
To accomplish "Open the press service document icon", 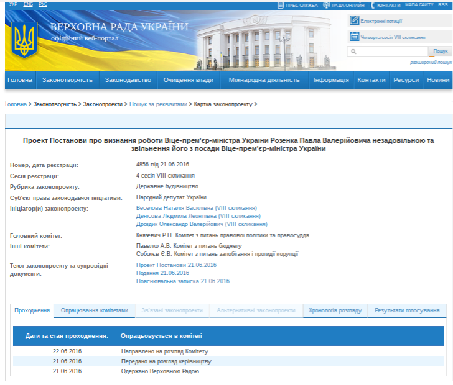I will [281, 5].
